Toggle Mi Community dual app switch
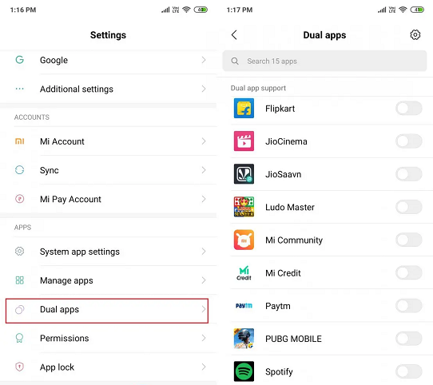The width and height of the screenshot is (433, 385). 409,240
